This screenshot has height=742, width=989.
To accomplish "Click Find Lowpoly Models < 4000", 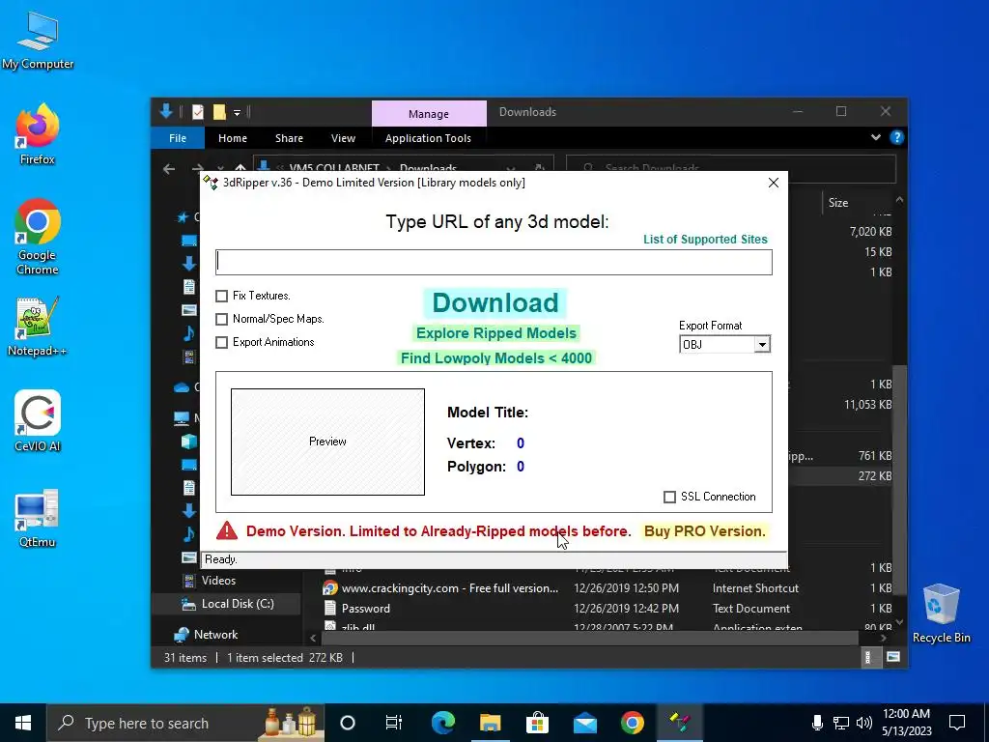I will click(496, 358).
